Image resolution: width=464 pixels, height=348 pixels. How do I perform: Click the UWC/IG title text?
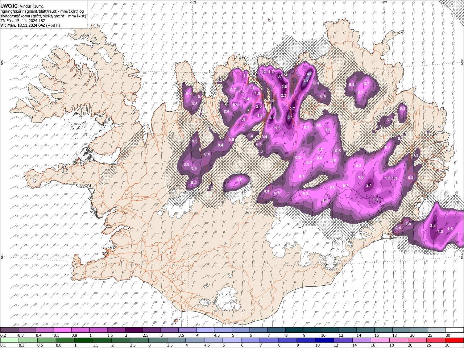coord(9,6)
